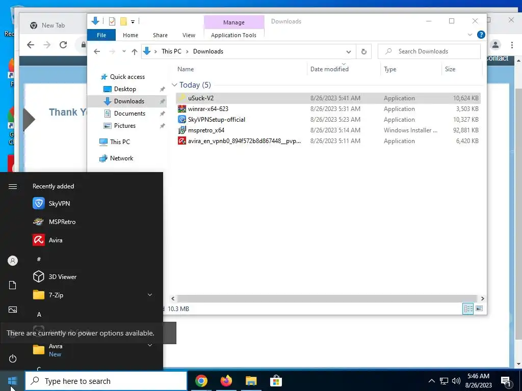
Task: Open Chrome's three-dot menu
Action: [x=512, y=45]
